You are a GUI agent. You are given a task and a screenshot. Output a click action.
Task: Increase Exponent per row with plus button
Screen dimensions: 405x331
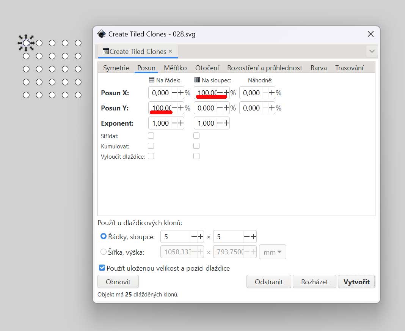(181, 123)
